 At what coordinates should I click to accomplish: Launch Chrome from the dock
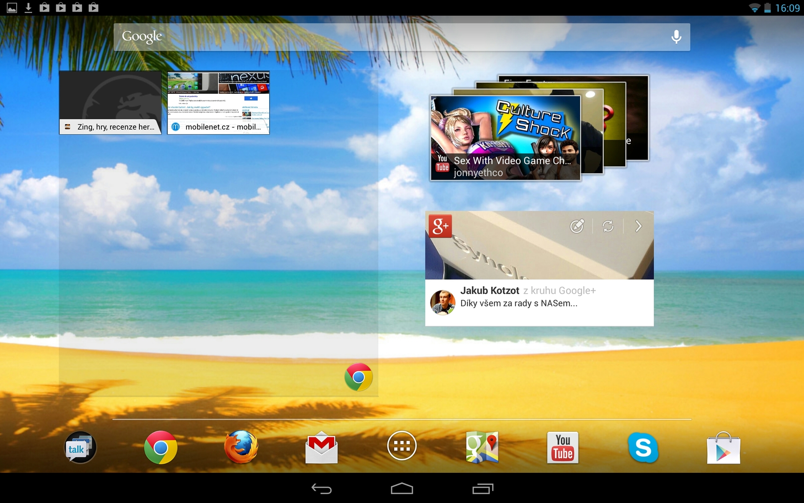[x=161, y=447]
